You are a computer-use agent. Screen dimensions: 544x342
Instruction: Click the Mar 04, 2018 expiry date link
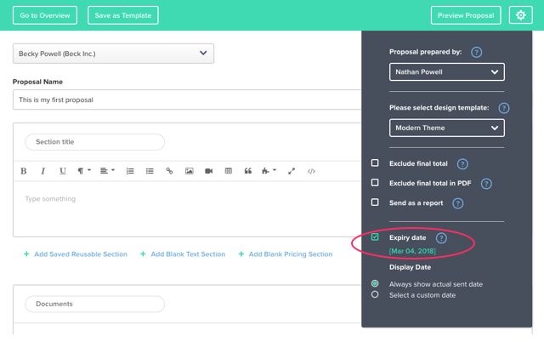pos(412,251)
